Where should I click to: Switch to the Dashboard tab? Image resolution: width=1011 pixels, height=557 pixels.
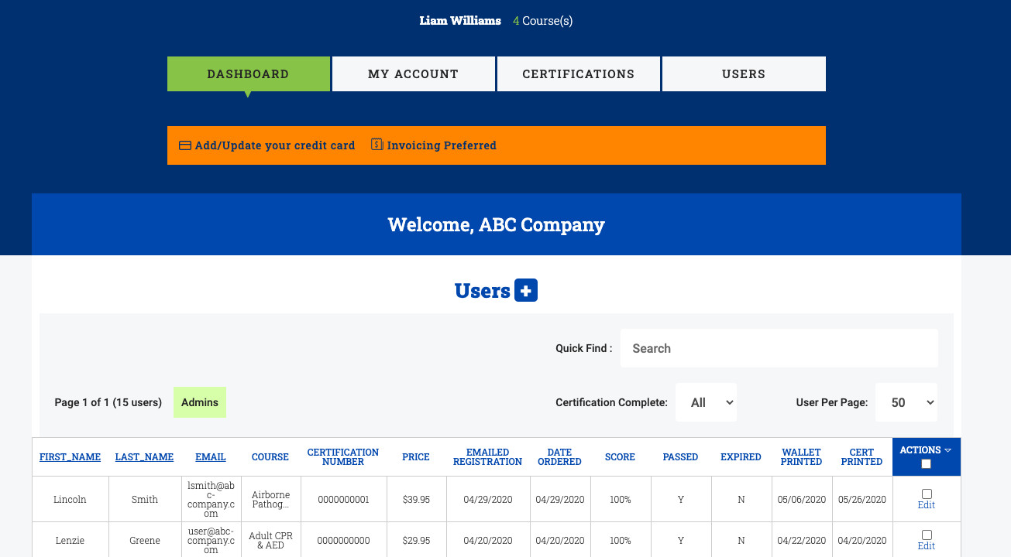click(249, 74)
